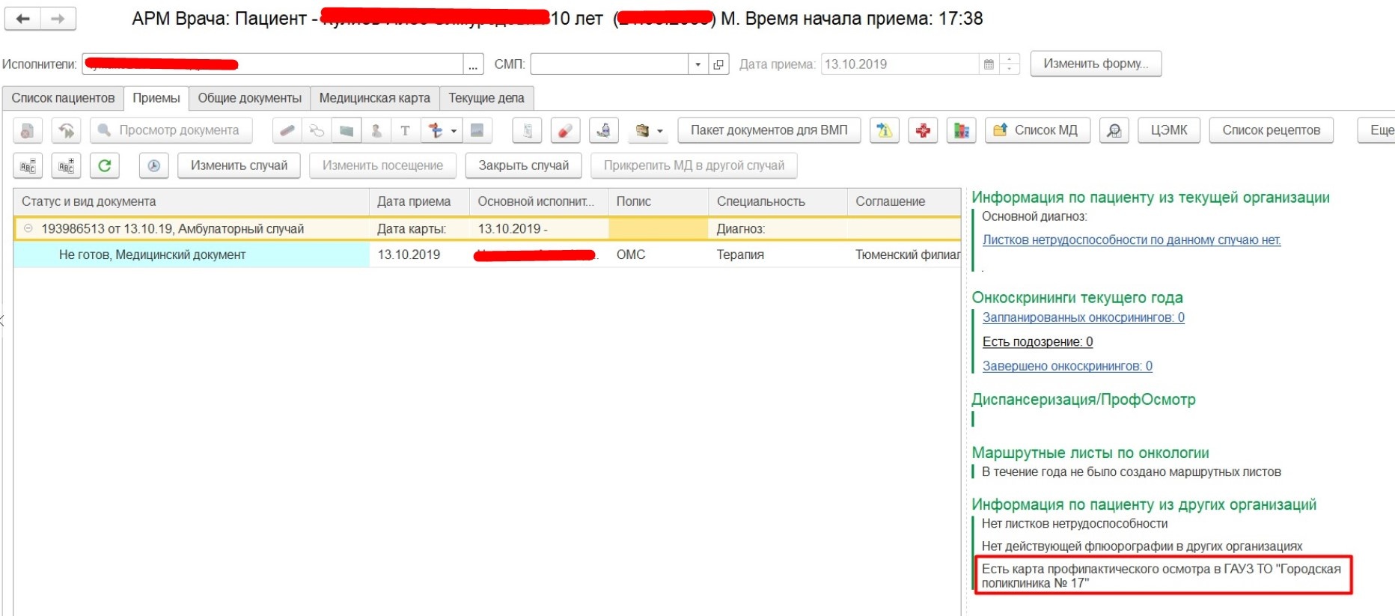The image size is (1395, 616).
Task: Select the Не готов, Медицинский документ row
Action: [152, 254]
